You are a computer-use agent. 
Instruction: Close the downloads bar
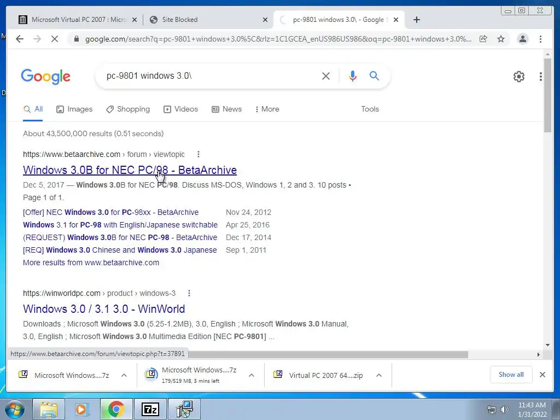[542, 375]
